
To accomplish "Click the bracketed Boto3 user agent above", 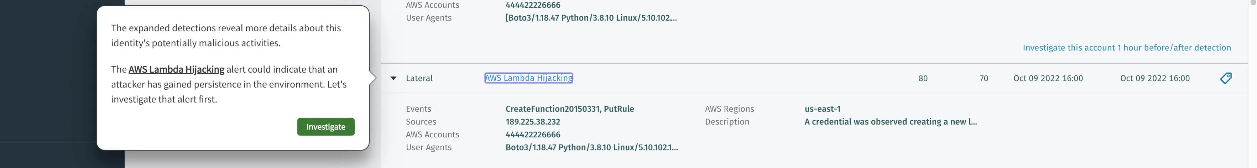I will pyautogui.click(x=590, y=17).
